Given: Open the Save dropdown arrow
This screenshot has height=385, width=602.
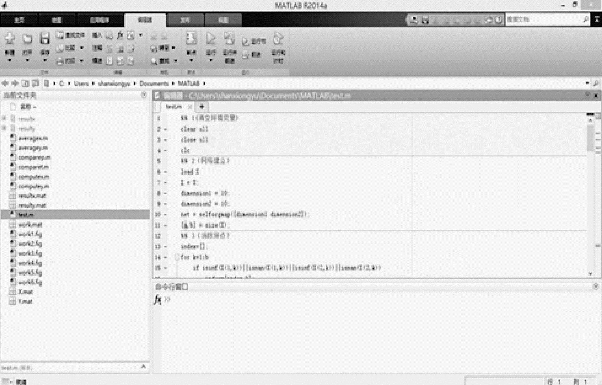Looking at the screenshot, I should click(x=45, y=61).
